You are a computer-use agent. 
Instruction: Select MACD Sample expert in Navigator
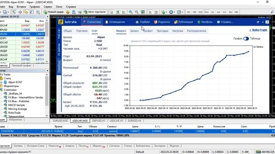click(16, 105)
